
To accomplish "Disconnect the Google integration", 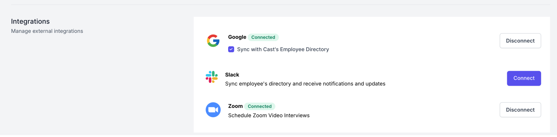I will (x=520, y=41).
